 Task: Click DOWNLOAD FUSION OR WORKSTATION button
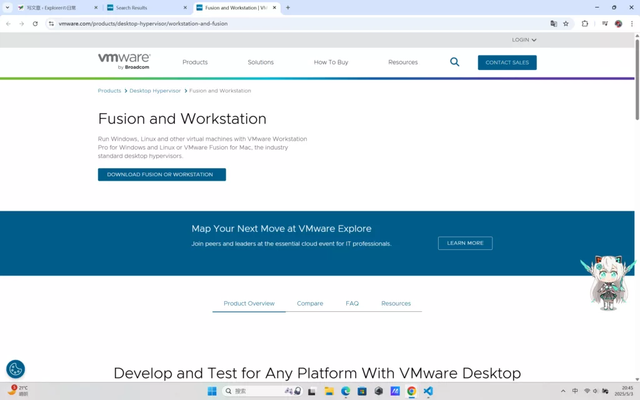click(162, 174)
